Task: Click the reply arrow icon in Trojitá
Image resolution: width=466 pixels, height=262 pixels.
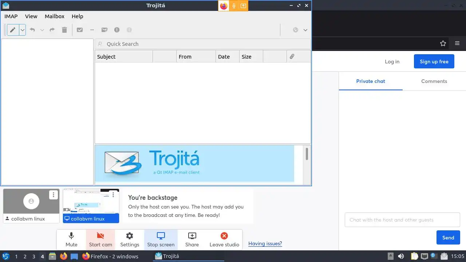Action: [32, 30]
